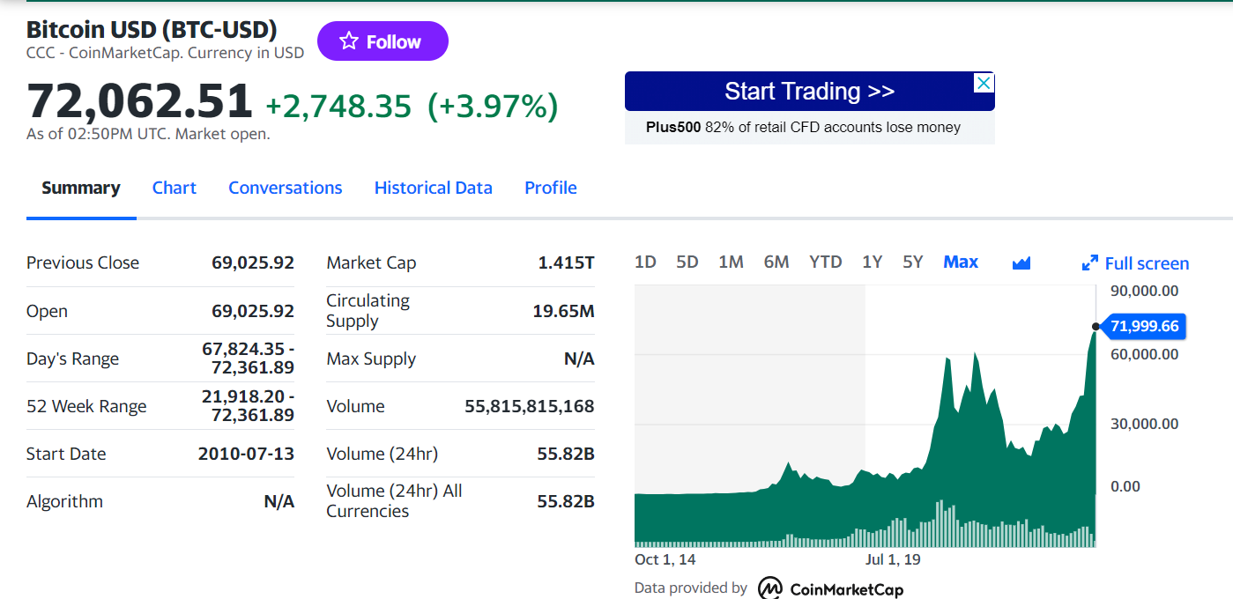Close the Plus500 ad with X icon
Viewport: 1233px width, 599px height.
[984, 83]
